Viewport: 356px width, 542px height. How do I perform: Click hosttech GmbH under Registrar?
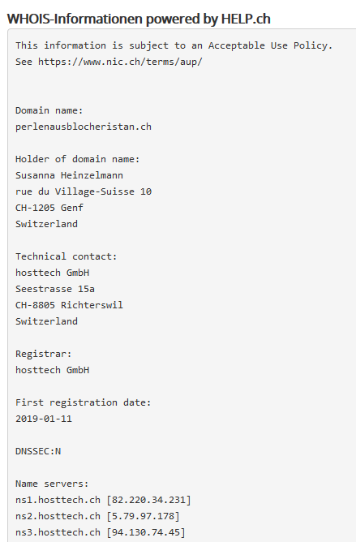tap(52, 370)
